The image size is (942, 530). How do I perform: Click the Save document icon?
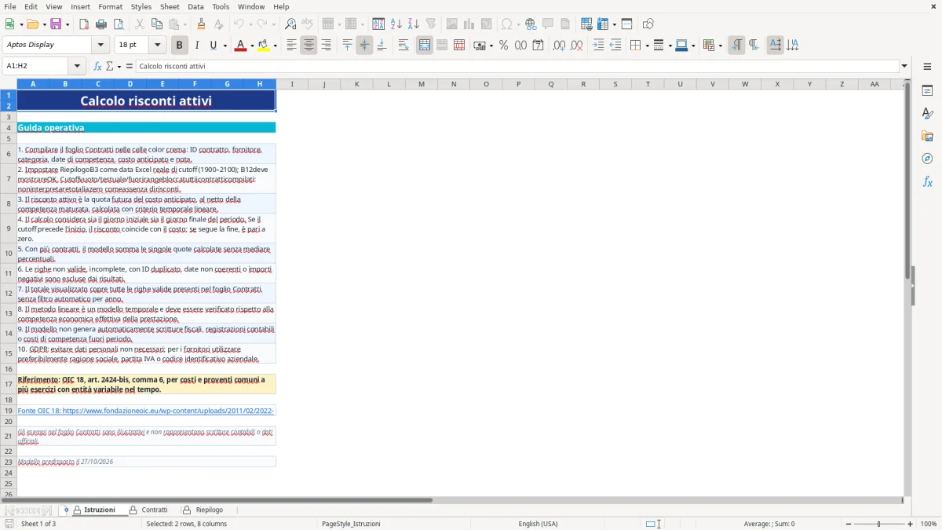click(56, 24)
